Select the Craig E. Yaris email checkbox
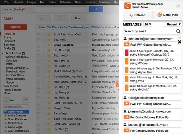The width and height of the screenshot is (183, 134). point(38,109)
